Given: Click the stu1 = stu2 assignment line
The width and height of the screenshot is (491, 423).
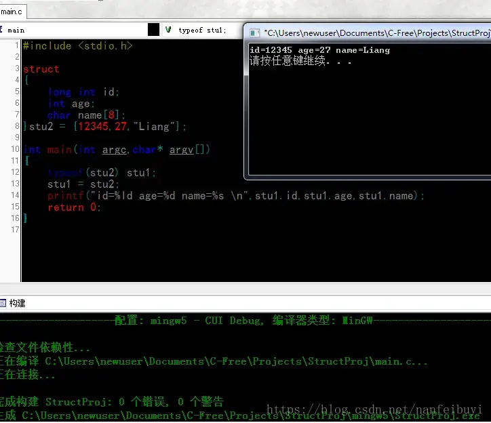Looking at the screenshot, I should pos(83,184).
